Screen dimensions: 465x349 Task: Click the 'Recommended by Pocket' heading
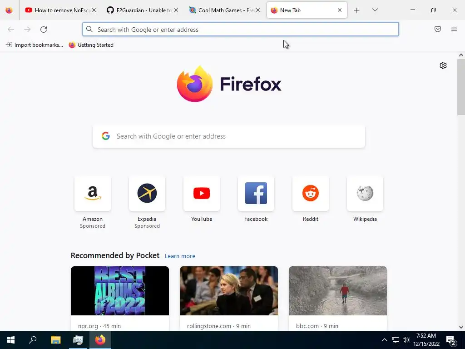[x=115, y=255]
